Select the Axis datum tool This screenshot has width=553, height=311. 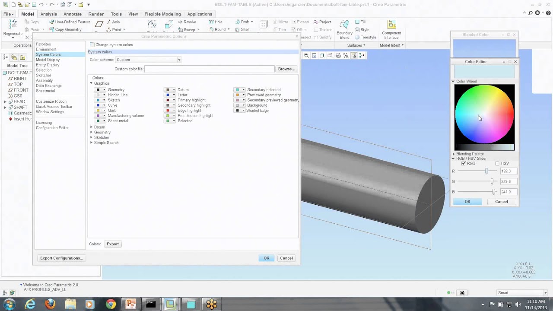(x=113, y=22)
